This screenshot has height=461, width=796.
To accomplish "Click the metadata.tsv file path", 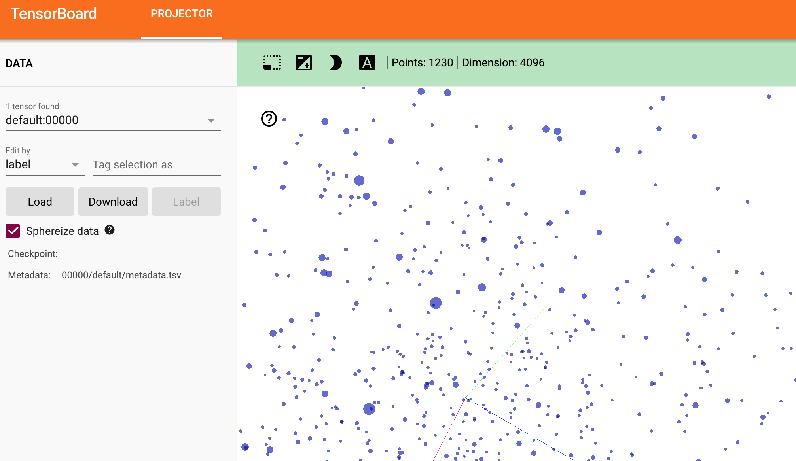I will [x=121, y=275].
